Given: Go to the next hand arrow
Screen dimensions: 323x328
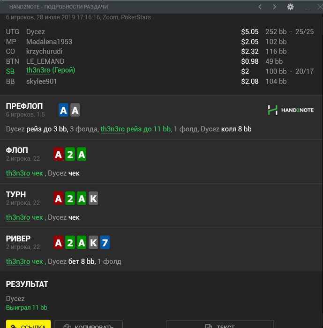Looking at the screenshot, I should [x=275, y=7].
